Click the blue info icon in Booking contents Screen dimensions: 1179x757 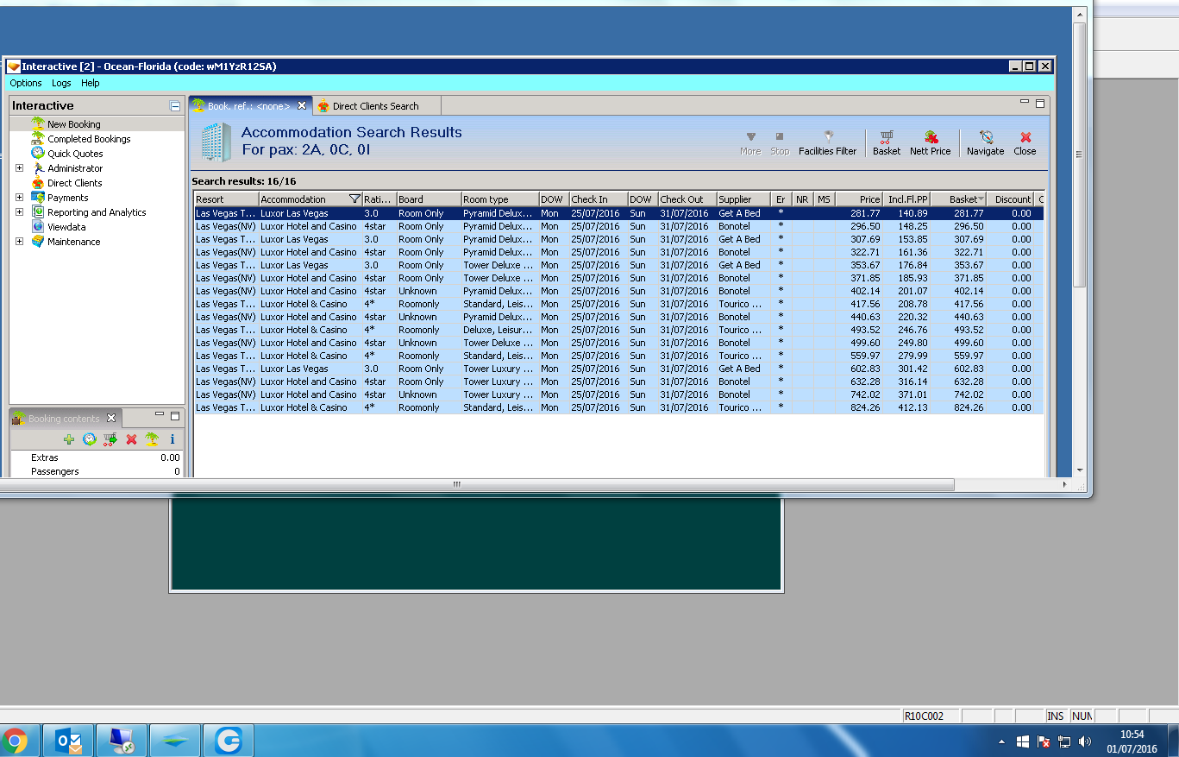pos(172,439)
